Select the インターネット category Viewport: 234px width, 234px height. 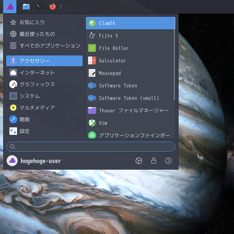[44, 73]
